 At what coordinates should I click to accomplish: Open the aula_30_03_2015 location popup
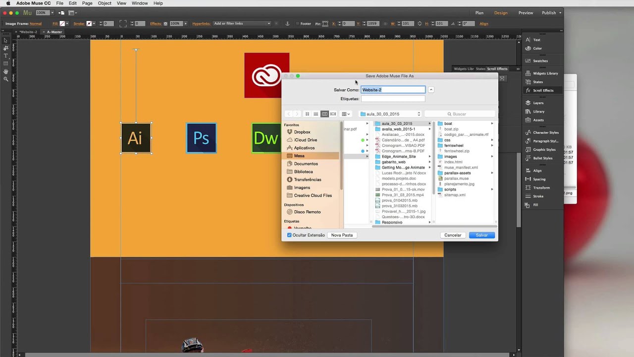click(x=390, y=114)
